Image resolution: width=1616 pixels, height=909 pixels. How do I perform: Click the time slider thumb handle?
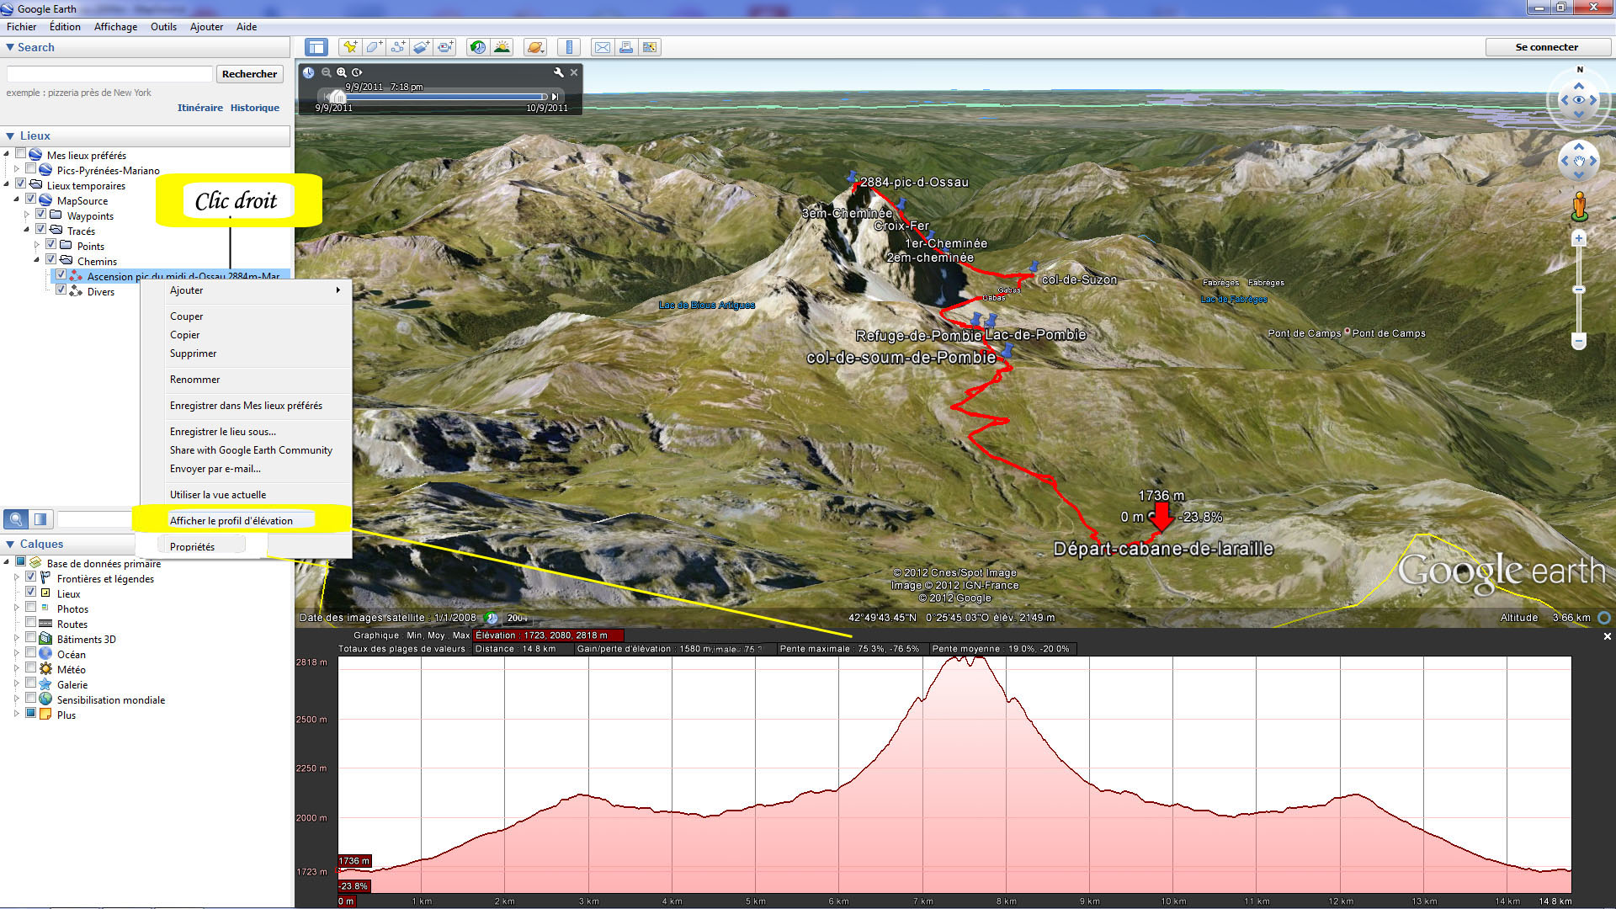338,97
